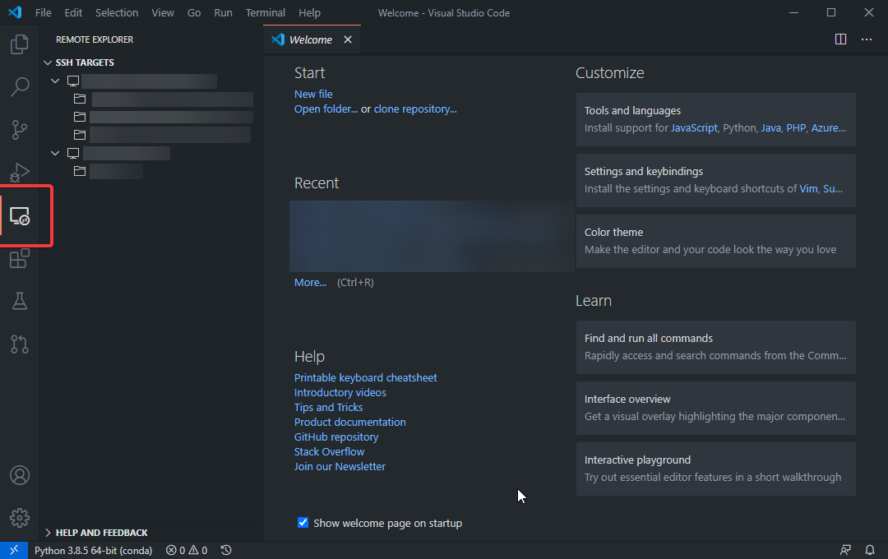This screenshot has height=559, width=888.
Task: Expand the HELP AND FEEDBACK section
Action: point(48,533)
